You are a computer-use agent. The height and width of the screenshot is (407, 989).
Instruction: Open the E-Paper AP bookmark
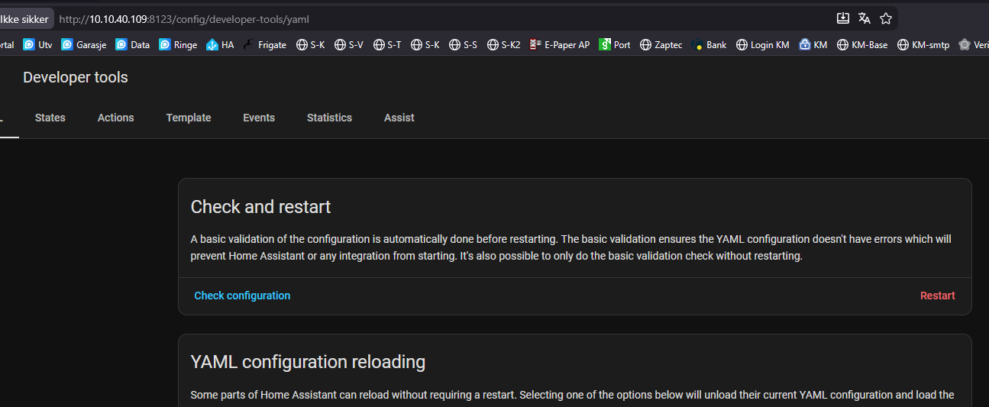560,45
